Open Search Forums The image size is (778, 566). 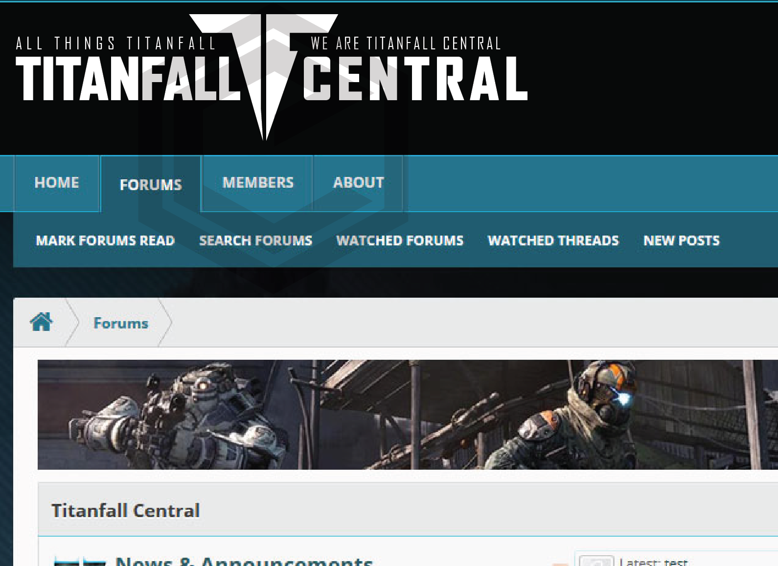[x=255, y=240]
